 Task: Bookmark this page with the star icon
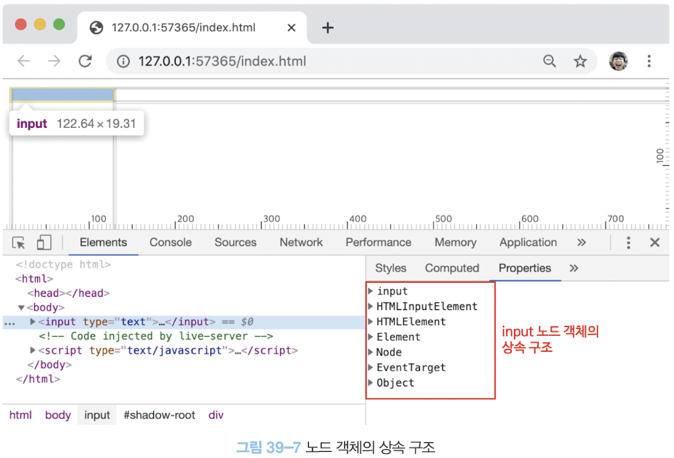[580, 61]
